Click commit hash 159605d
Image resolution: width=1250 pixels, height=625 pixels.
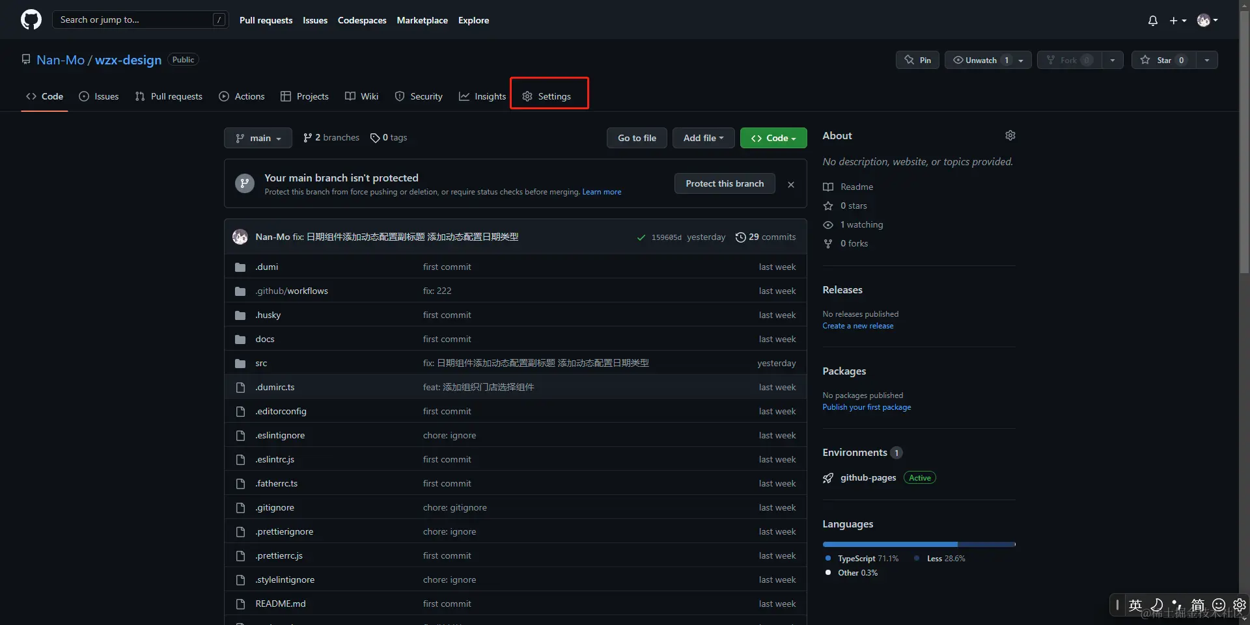pyautogui.click(x=666, y=237)
